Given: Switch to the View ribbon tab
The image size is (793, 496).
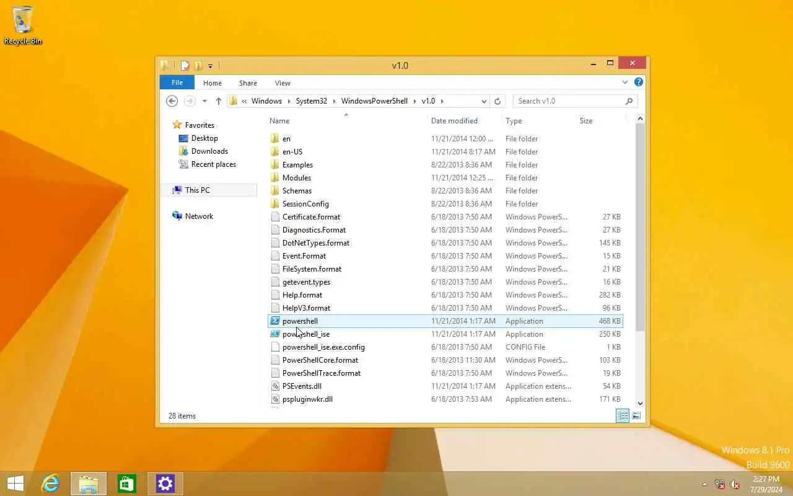Looking at the screenshot, I should coord(283,83).
